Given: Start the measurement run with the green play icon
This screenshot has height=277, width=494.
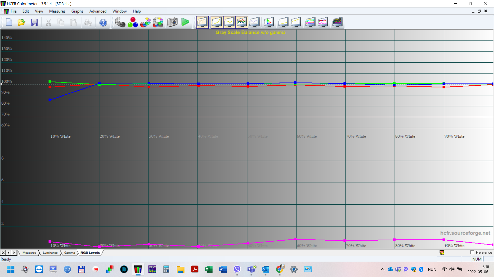Looking at the screenshot, I should 185,22.
